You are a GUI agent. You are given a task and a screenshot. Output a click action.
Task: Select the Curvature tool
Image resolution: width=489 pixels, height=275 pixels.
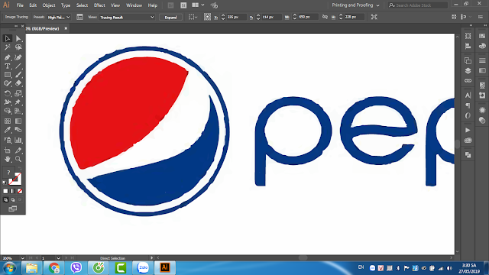[18, 57]
